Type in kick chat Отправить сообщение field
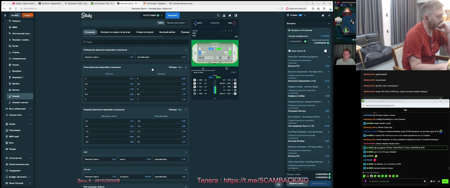Screen dimensions: 450x188 tap(395, 181)
